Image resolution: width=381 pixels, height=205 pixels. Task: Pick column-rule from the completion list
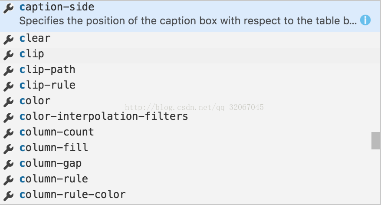(190, 180)
